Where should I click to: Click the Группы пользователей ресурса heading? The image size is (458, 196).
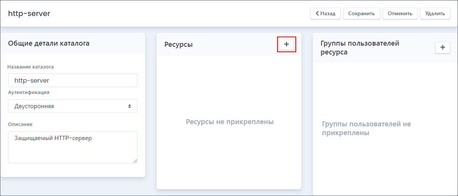click(x=360, y=48)
